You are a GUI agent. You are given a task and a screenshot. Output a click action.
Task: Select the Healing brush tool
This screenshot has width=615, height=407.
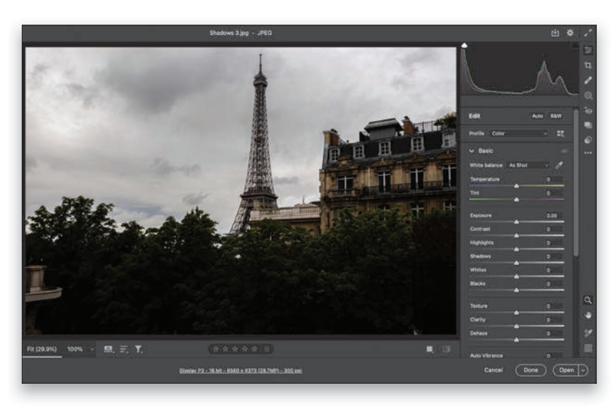tap(588, 80)
